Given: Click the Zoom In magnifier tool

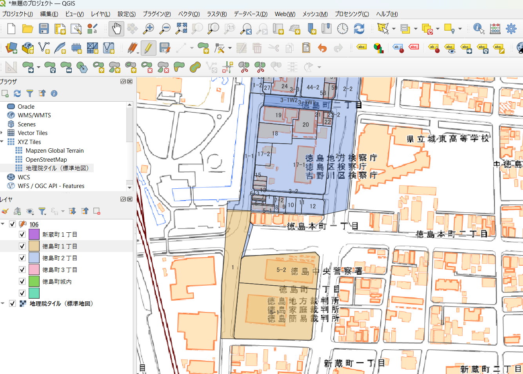Looking at the screenshot, I should (149, 29).
